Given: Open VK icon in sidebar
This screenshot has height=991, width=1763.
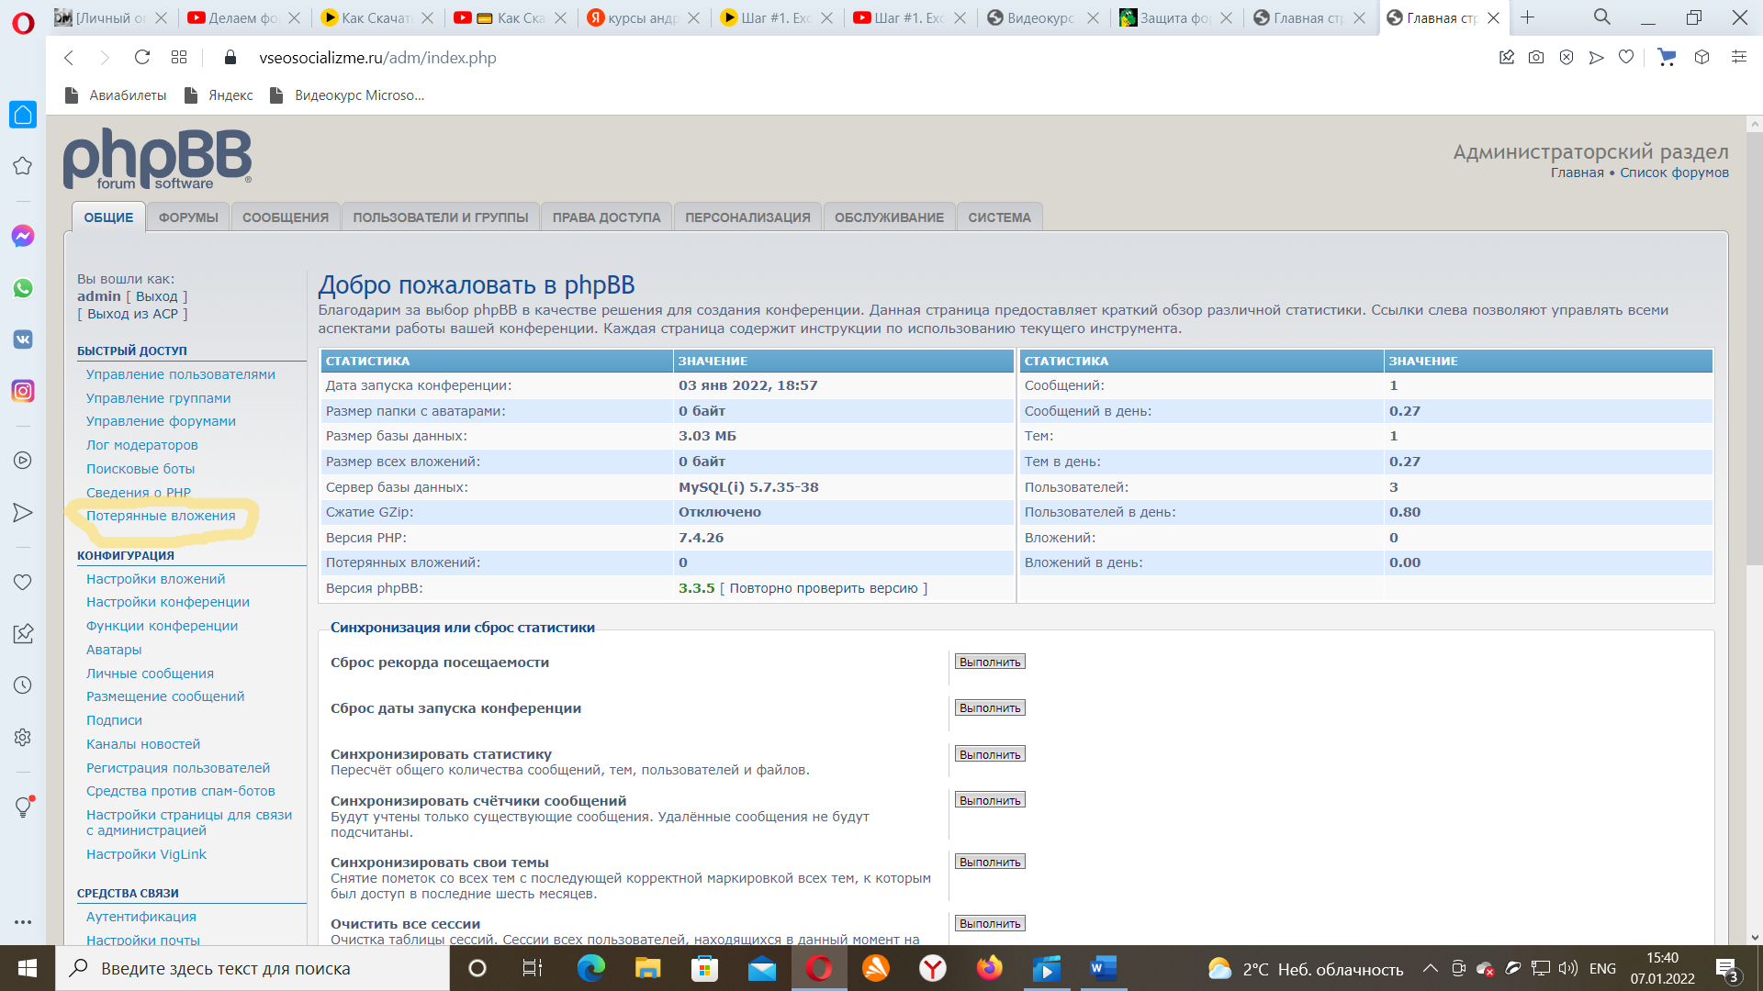Looking at the screenshot, I should (x=23, y=340).
